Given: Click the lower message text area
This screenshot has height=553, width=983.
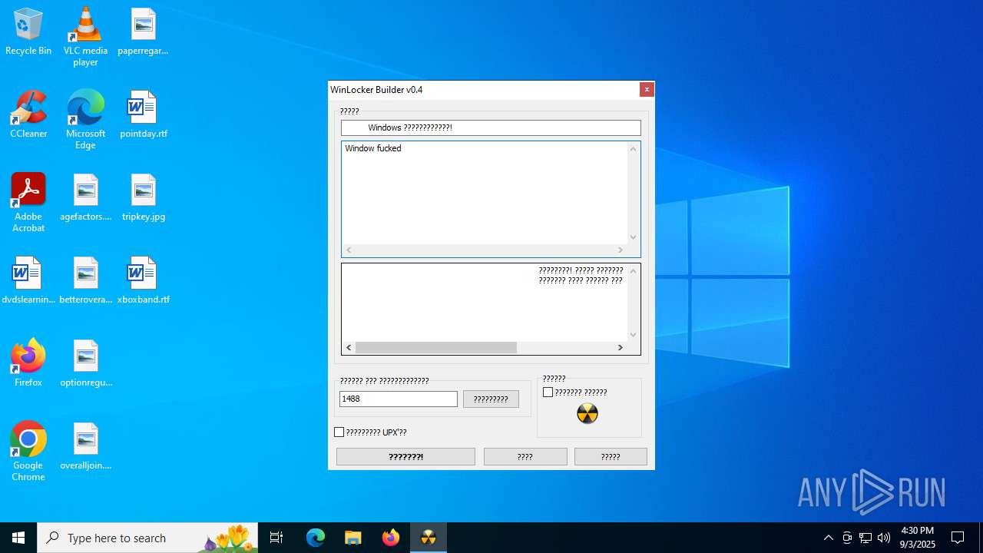Looking at the screenshot, I should point(485,303).
